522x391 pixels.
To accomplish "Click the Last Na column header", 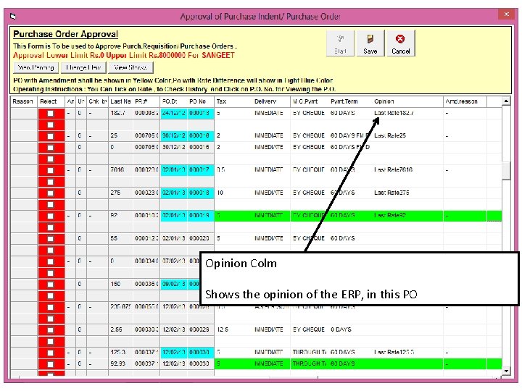I will [120, 101].
